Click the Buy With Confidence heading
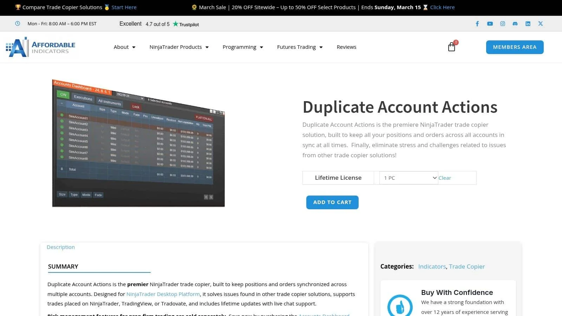The image size is (562, 316). click(457, 292)
